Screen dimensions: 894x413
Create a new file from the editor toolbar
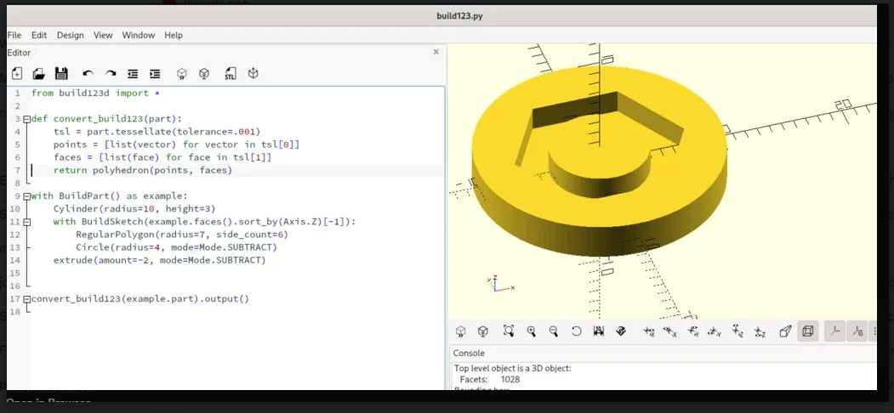[x=17, y=74]
